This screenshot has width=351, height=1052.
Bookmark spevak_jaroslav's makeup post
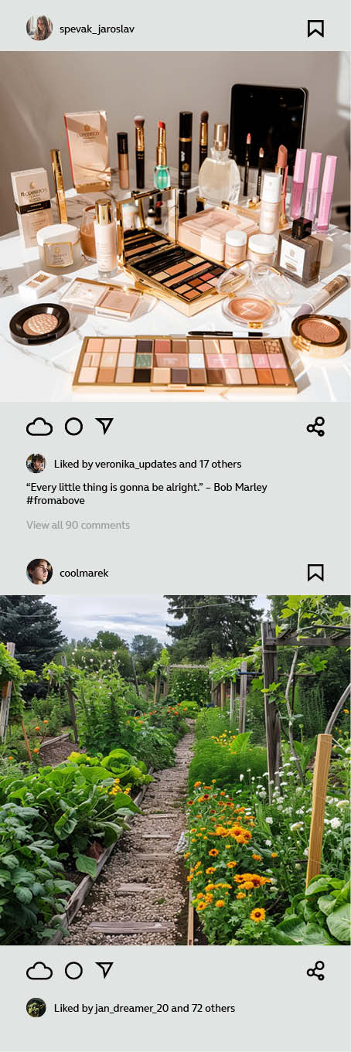pos(315,29)
